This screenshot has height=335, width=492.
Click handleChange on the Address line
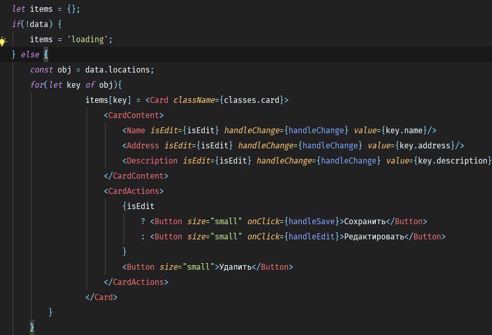pyautogui.click(x=330, y=146)
